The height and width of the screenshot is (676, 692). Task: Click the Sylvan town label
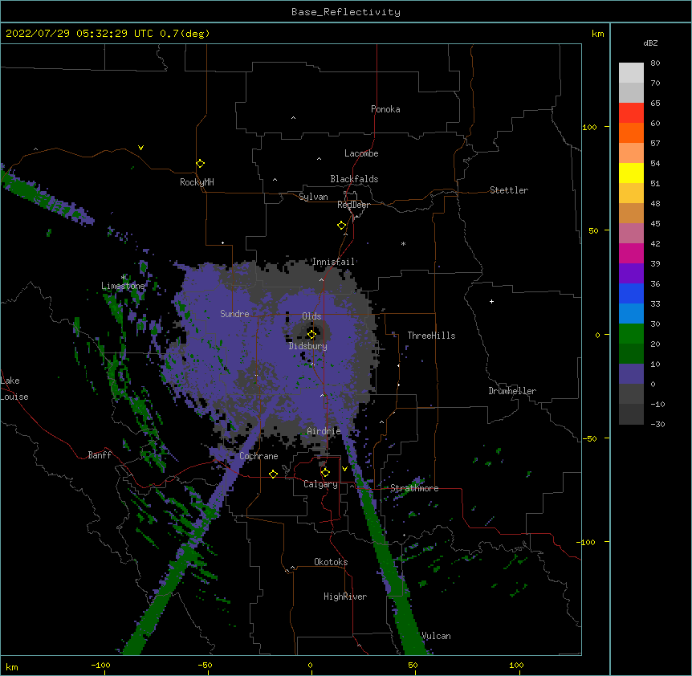tap(313, 197)
